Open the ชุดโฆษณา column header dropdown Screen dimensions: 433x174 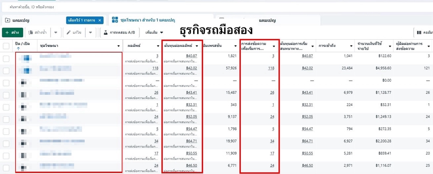pos(119,46)
